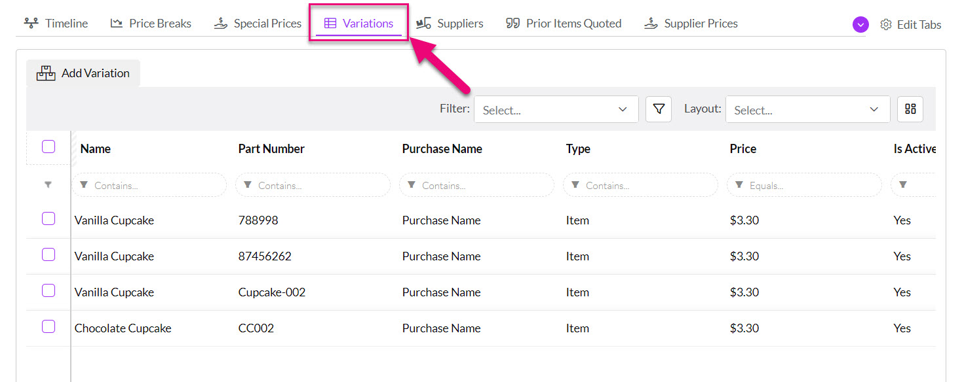
Task: Click the funnel filter icon button
Action: pos(659,109)
